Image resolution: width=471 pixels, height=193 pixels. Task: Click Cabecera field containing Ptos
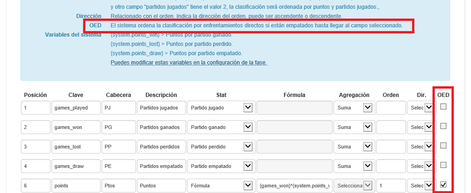pyautogui.click(x=117, y=186)
